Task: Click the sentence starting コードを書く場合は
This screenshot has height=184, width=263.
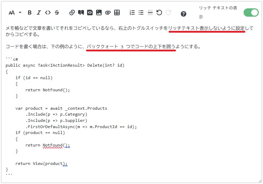Action: [x=103, y=47]
